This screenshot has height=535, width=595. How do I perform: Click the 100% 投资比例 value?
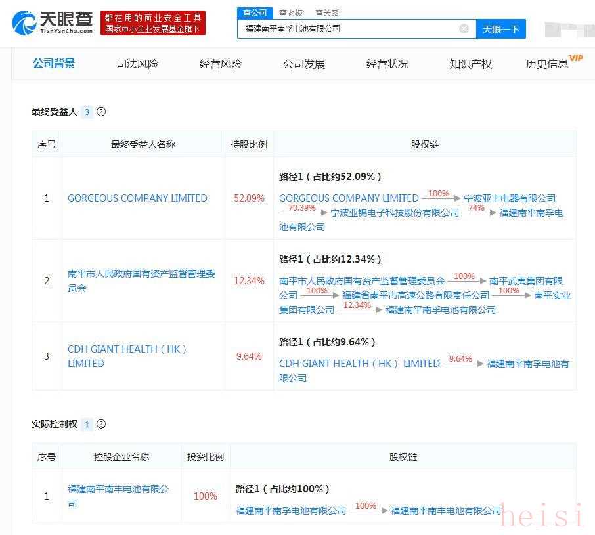point(206,496)
